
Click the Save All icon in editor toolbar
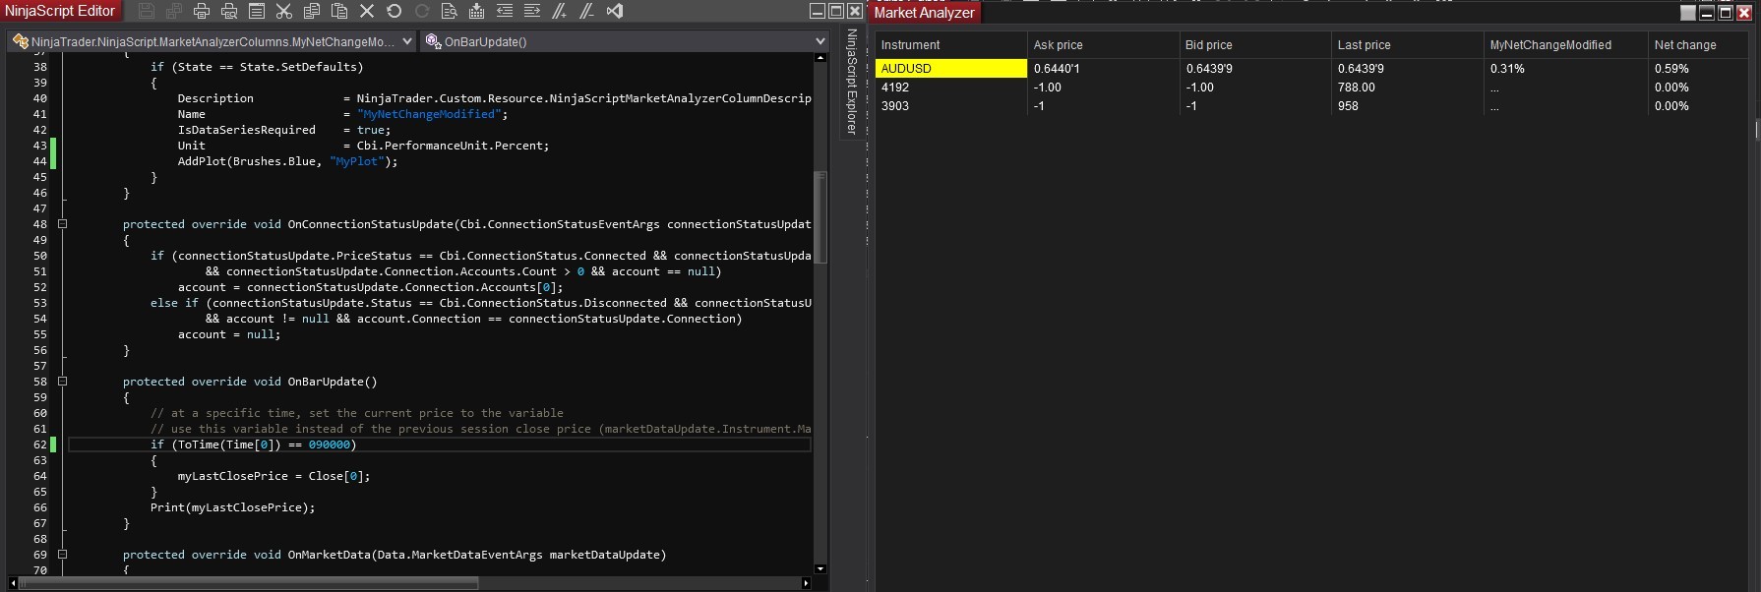pos(174,11)
